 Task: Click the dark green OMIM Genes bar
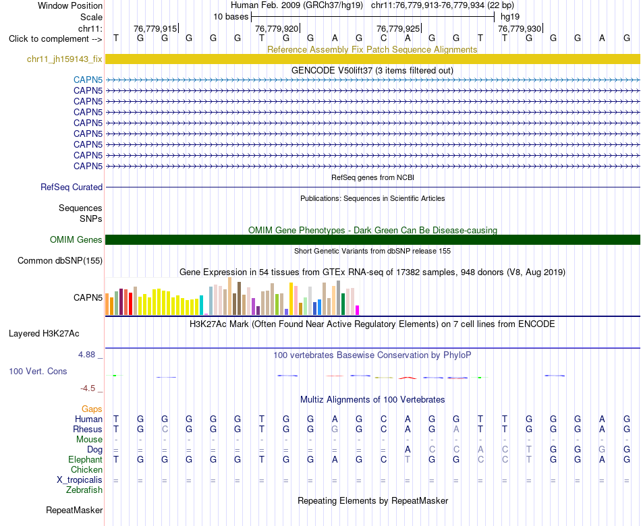[x=372, y=240]
